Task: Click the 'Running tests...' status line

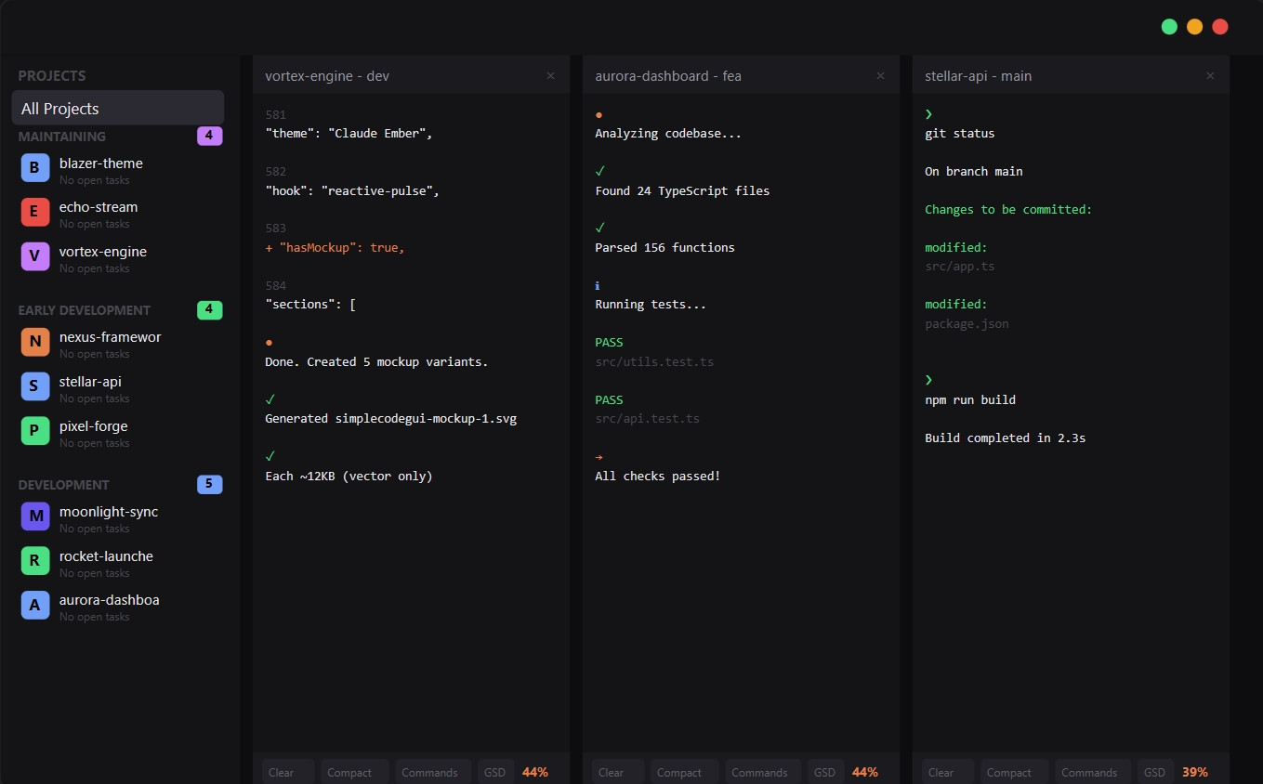Action: click(651, 305)
